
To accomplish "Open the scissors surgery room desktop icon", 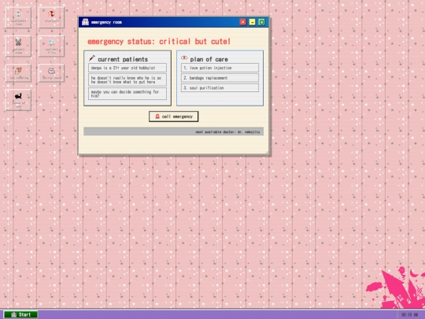I will (18, 46).
